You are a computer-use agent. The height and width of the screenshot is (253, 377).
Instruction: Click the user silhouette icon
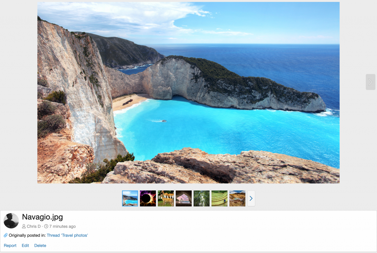tap(24, 226)
